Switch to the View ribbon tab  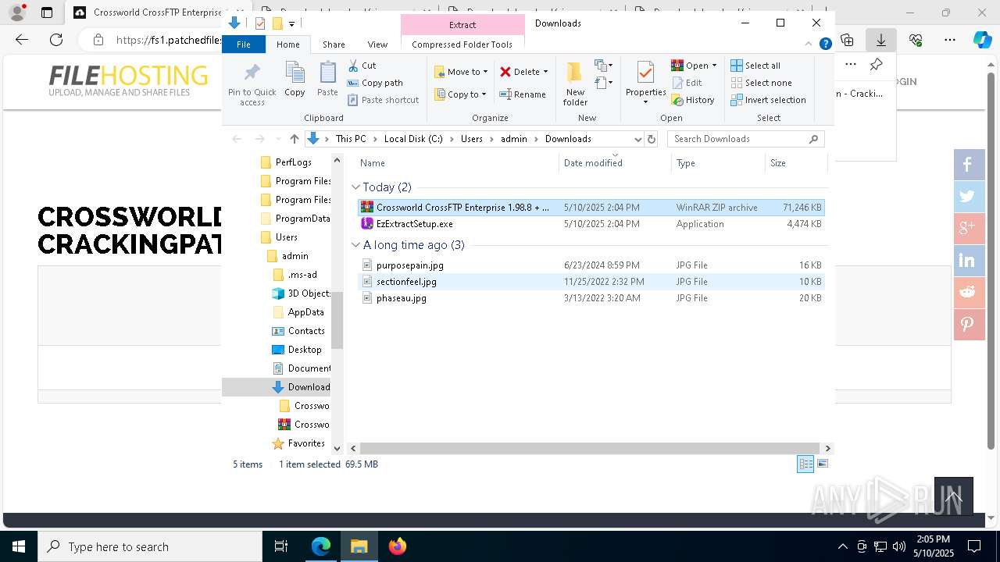click(x=377, y=44)
